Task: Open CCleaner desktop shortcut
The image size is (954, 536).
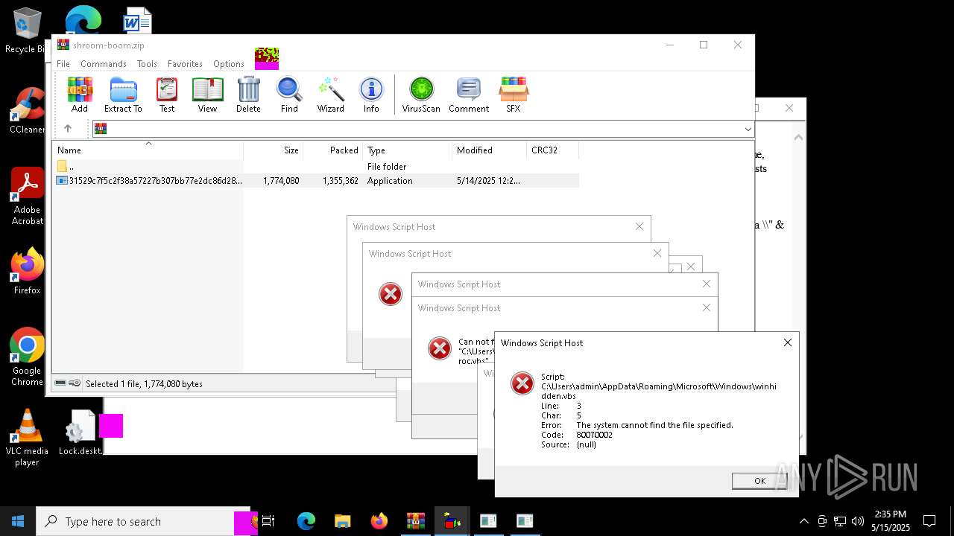Action: 27,111
